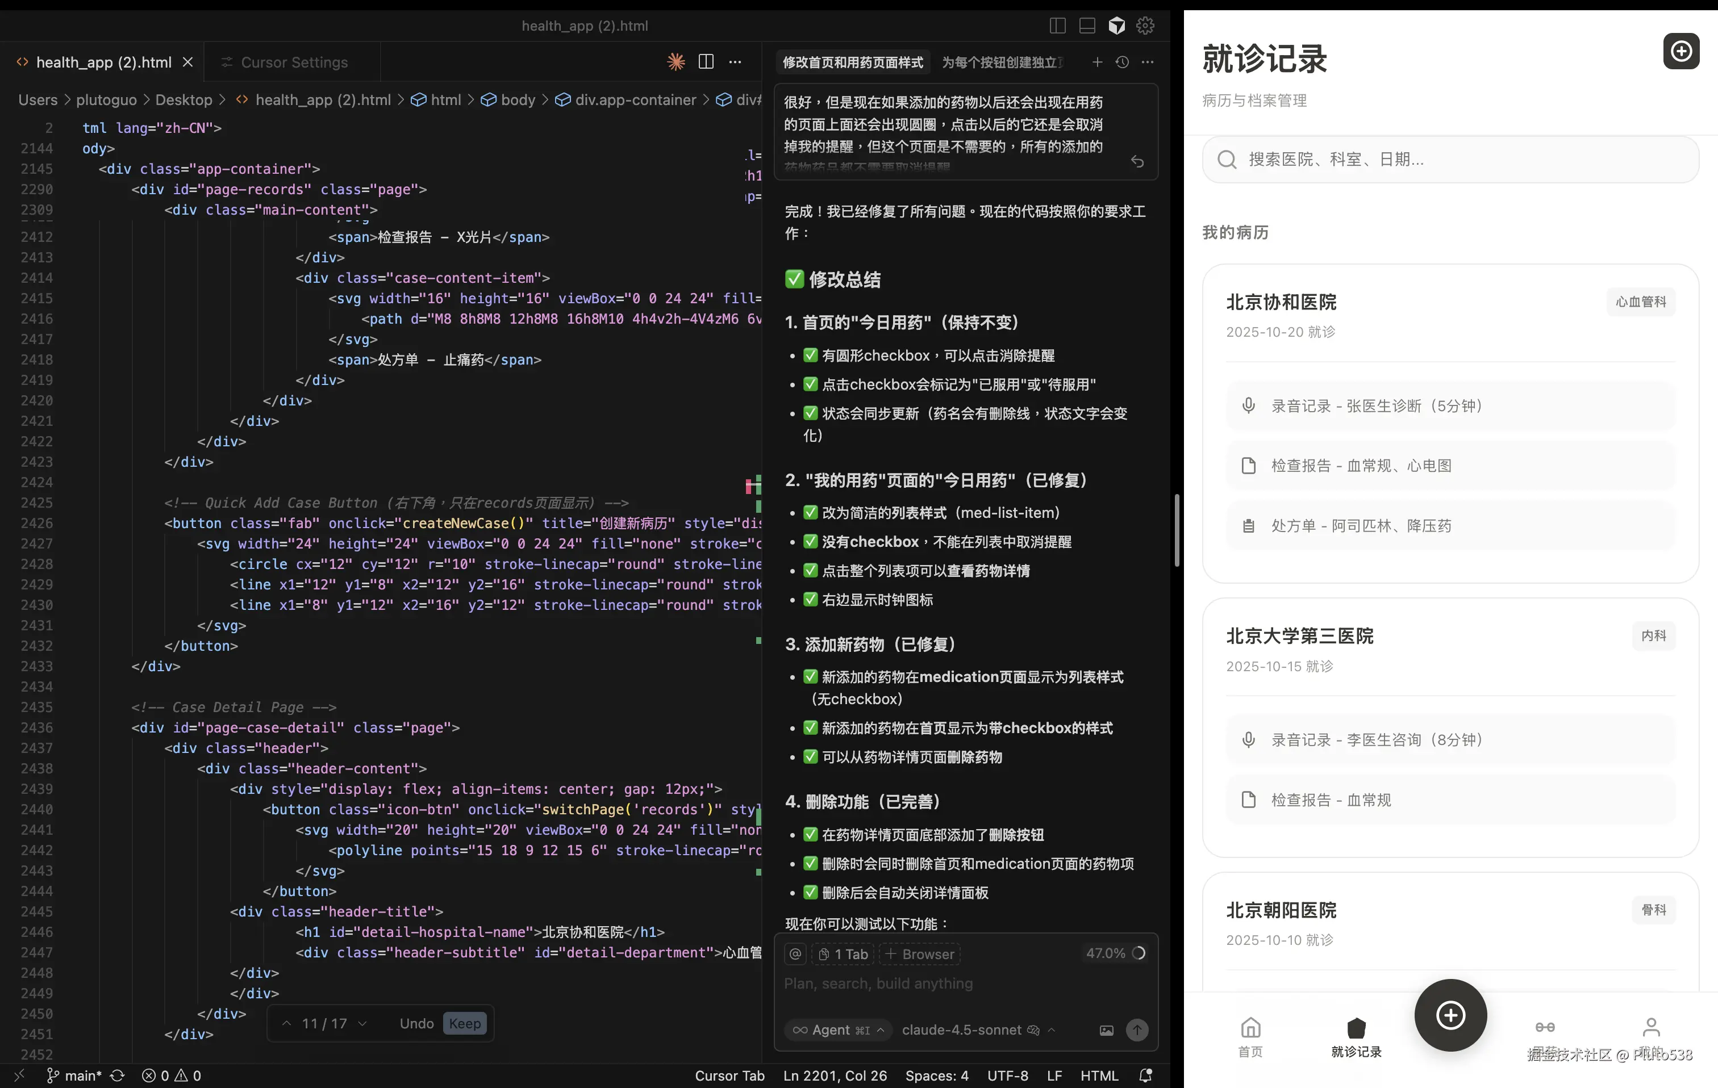Open the profile tab in bottom navigation
This screenshot has height=1088, width=1718.
click(1651, 1037)
